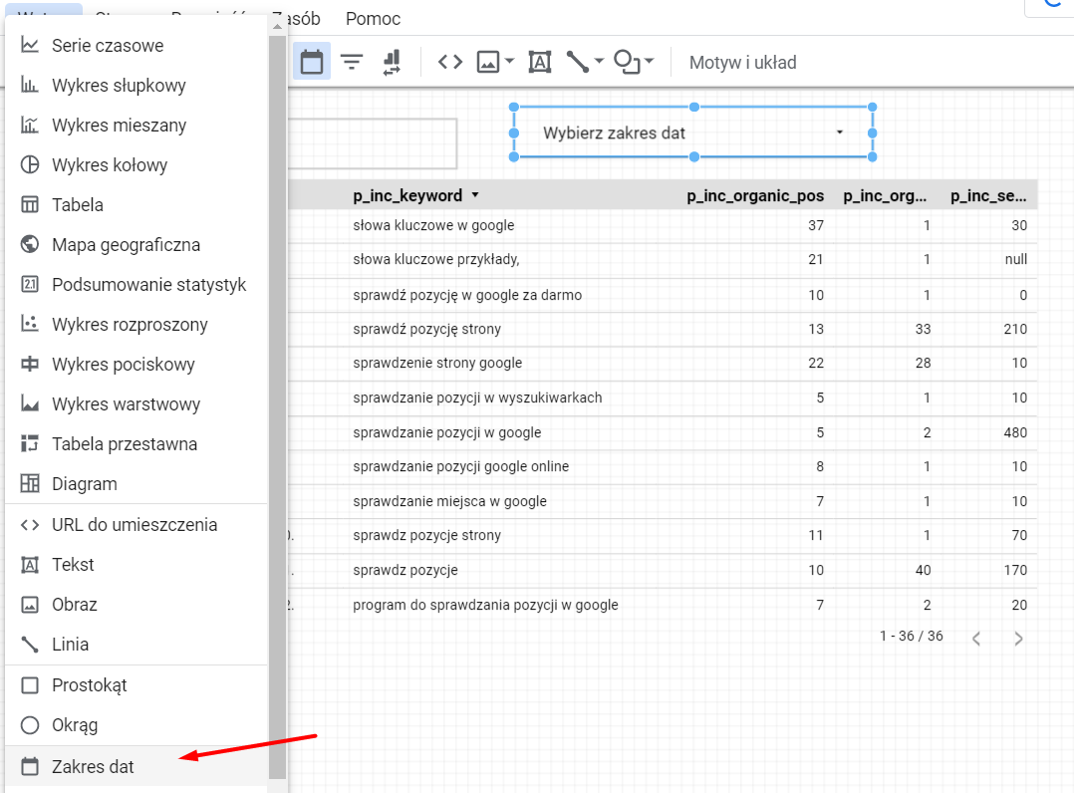Insert an Okrąg shape
The height and width of the screenshot is (793, 1074).
[135, 724]
